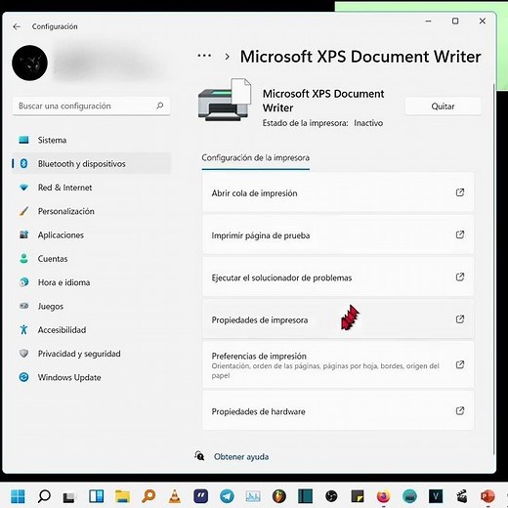
Task: Select the Configuración de la impresora tab
Action: pos(256,158)
